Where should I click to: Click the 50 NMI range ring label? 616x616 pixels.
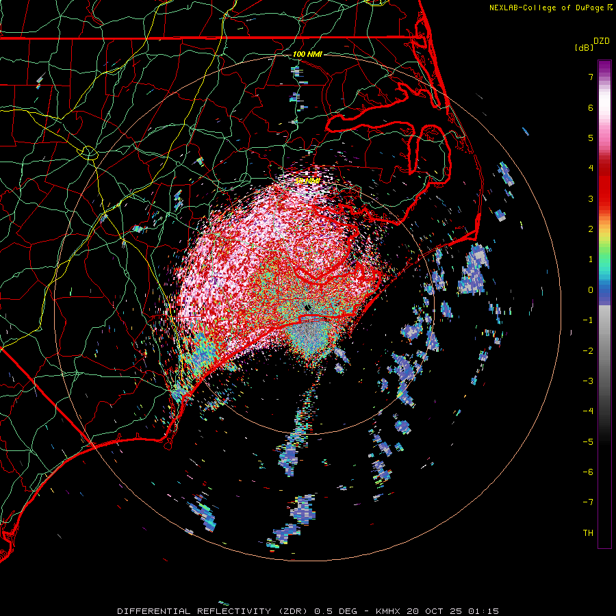[307, 181]
